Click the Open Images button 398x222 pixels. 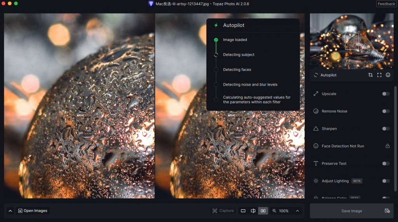33,211
